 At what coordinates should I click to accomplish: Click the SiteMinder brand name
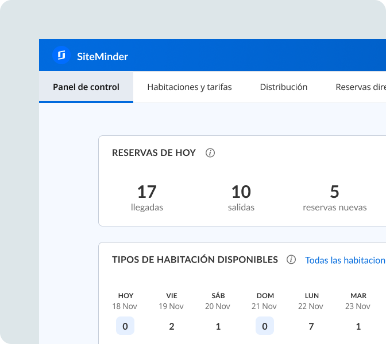pos(102,56)
